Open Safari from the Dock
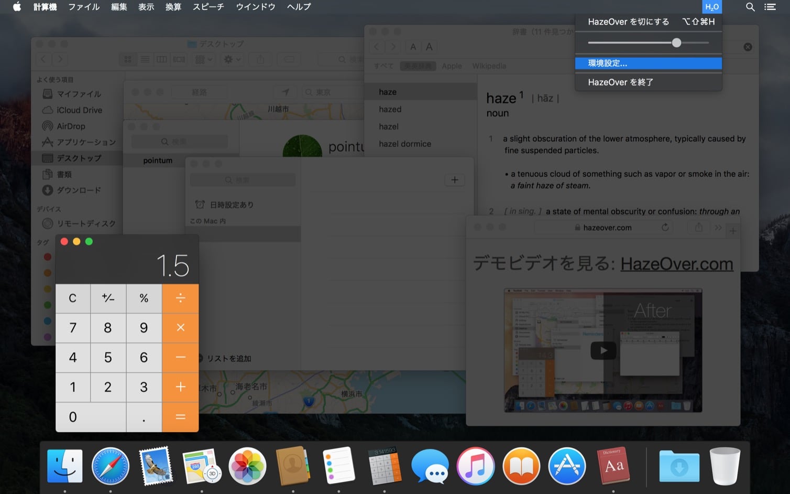The width and height of the screenshot is (790, 494). (110, 466)
